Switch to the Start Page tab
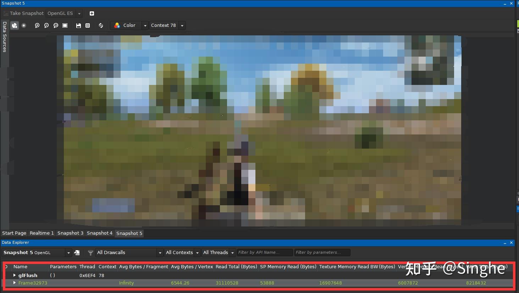This screenshot has height=293, width=519. pos(14,233)
